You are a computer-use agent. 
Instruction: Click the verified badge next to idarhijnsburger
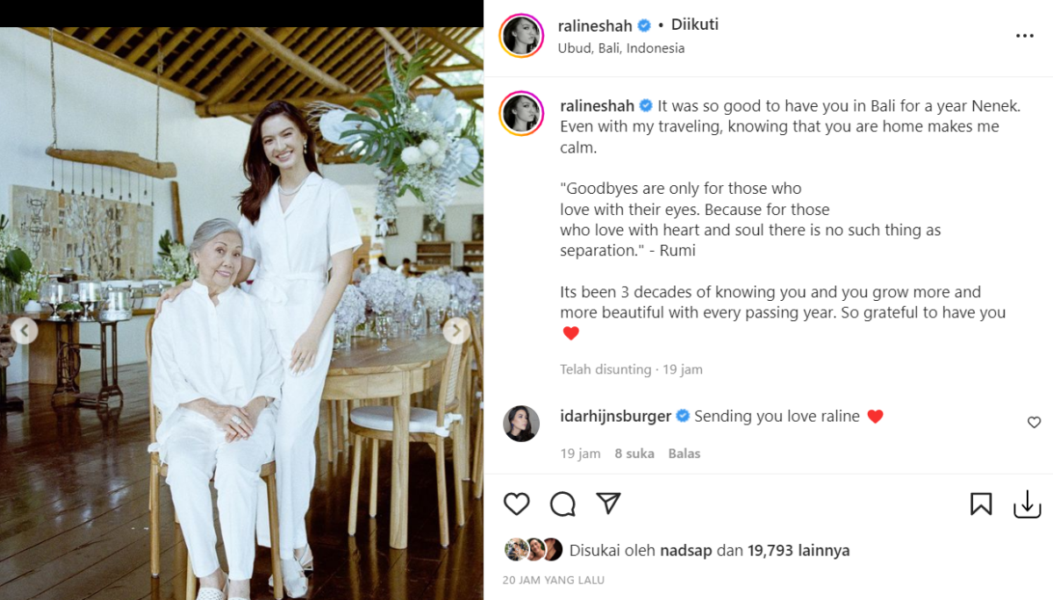click(681, 416)
